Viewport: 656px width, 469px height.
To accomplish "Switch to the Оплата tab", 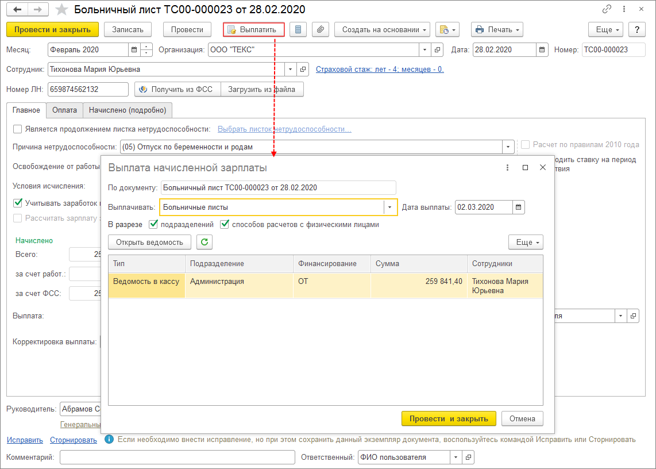I will pyautogui.click(x=64, y=110).
